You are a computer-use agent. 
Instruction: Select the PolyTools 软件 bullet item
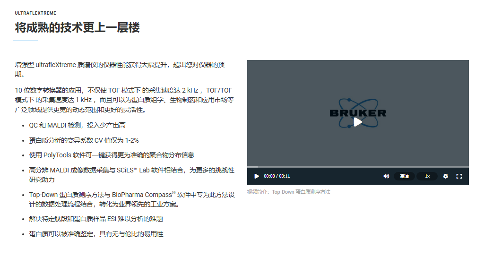(x=112, y=155)
